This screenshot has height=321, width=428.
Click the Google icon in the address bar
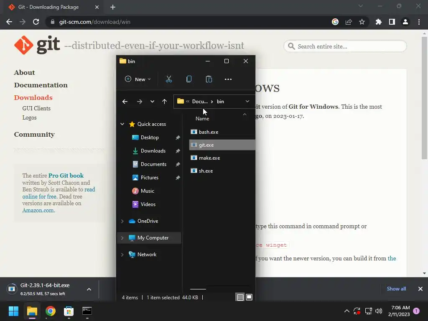335,22
